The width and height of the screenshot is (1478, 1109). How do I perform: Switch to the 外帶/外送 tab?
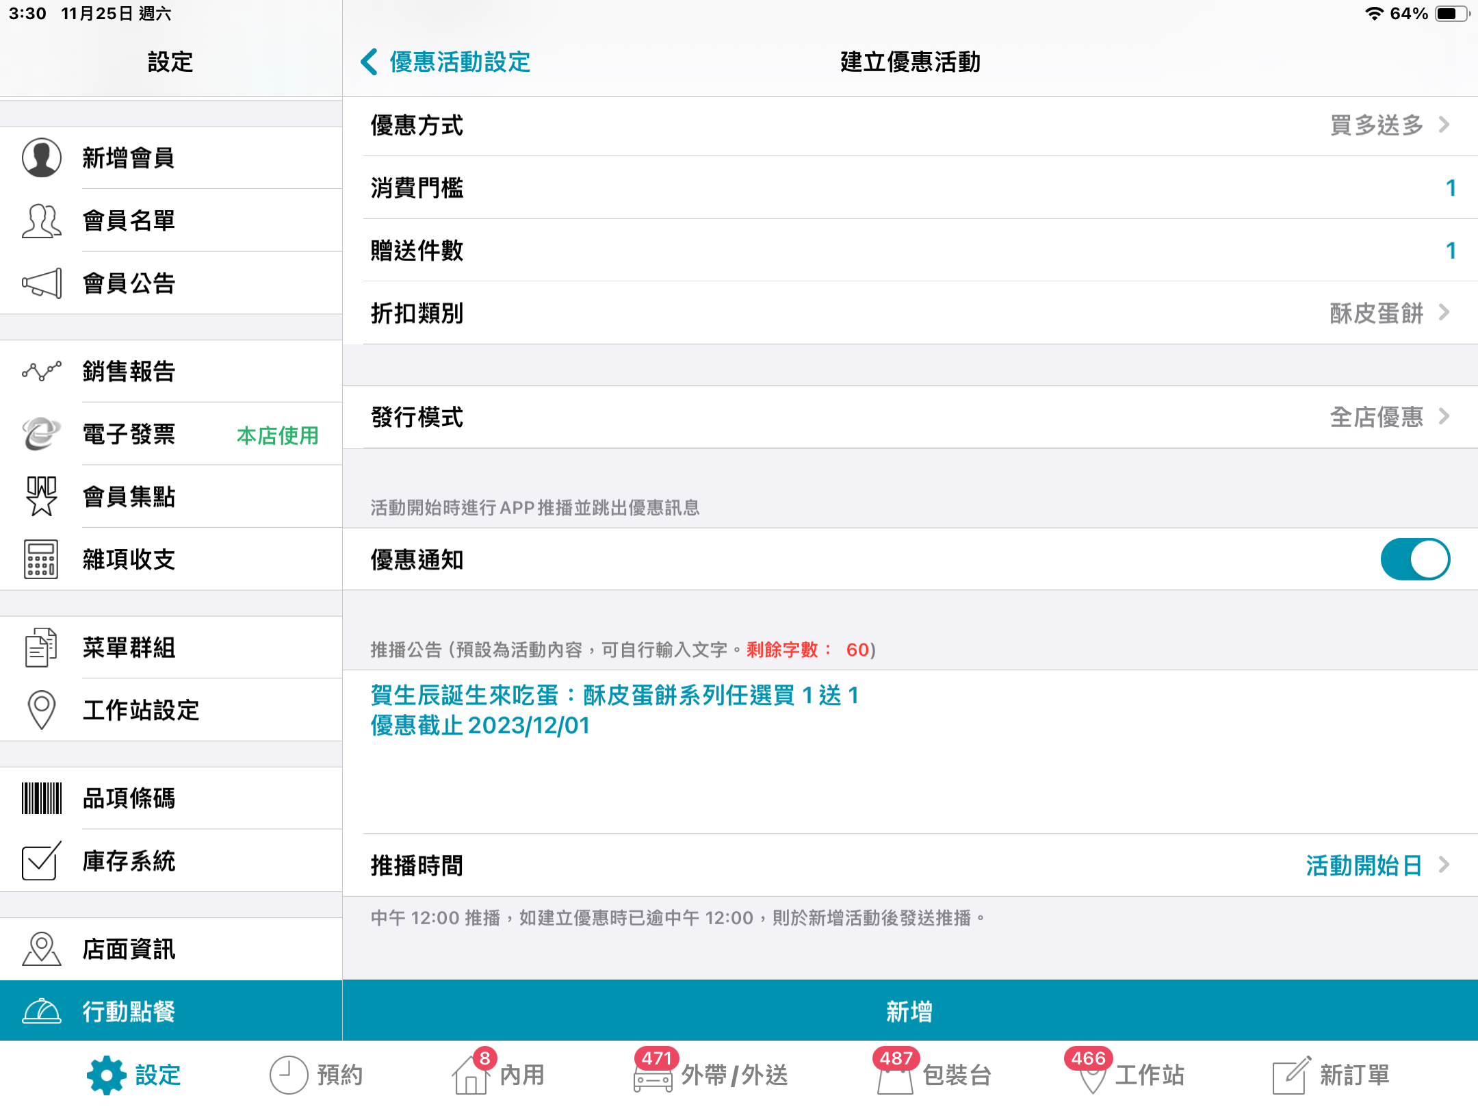coord(712,1073)
